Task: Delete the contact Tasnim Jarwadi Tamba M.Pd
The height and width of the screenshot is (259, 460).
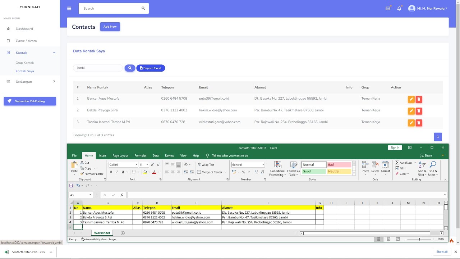Action: click(x=419, y=123)
